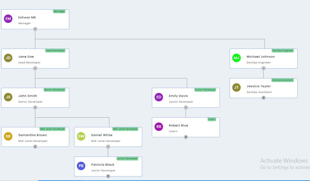Expand Samantha Brown's hidden report
Image resolution: width=310 pixels, height=181 pixels.
[x=35, y=147]
